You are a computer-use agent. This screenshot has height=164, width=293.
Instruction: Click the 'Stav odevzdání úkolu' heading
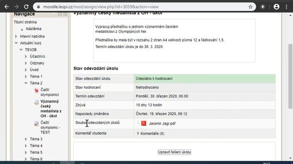(x=96, y=68)
